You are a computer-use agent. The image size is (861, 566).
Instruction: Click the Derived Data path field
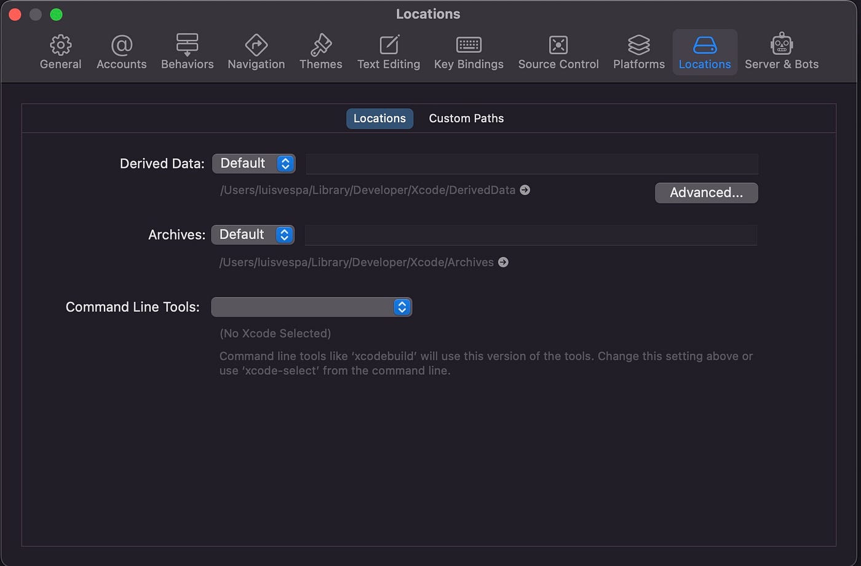(531, 164)
